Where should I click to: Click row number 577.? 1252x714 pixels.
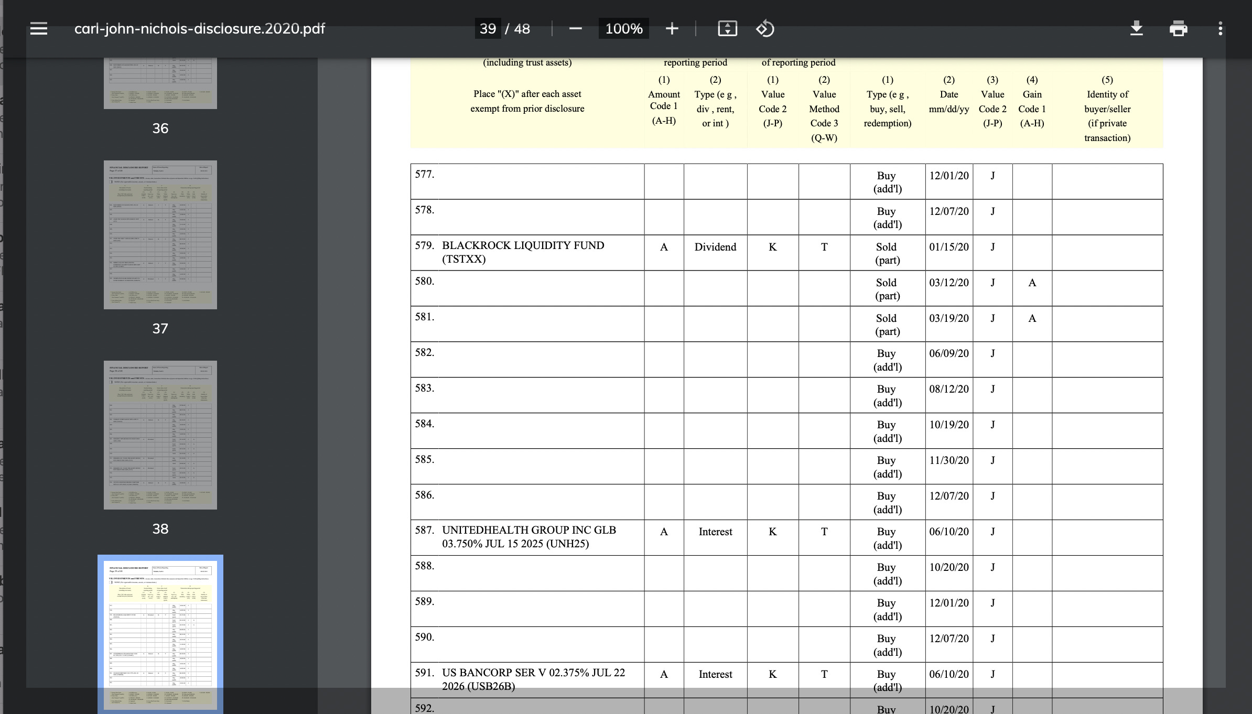coord(425,175)
